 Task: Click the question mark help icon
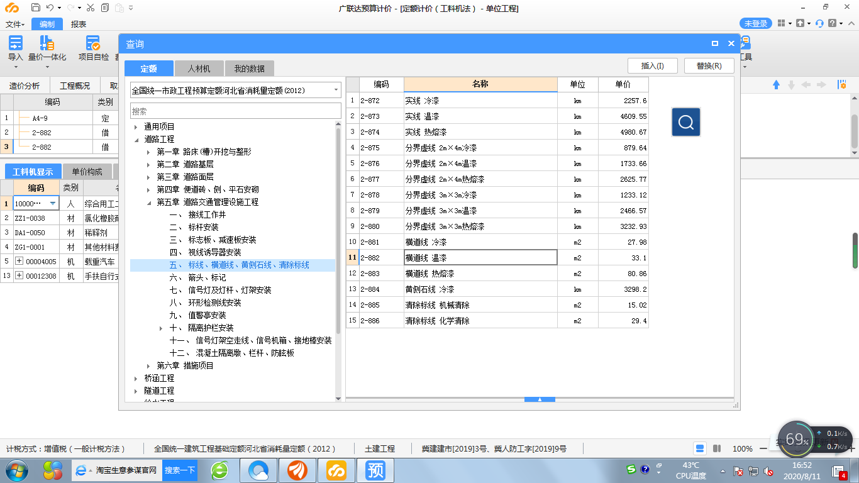point(833,23)
